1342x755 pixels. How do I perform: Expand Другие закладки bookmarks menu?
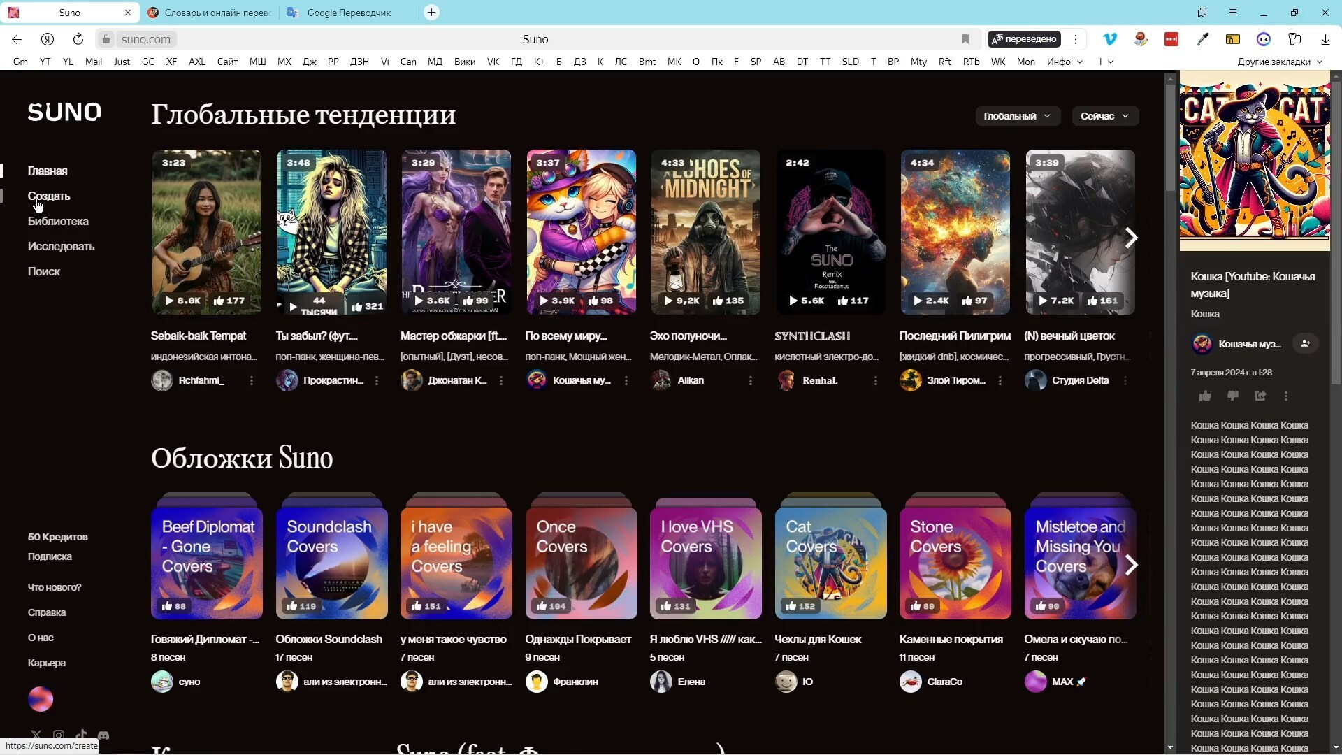1280,62
